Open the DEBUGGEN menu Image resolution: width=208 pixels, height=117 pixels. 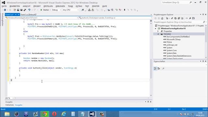[x=60, y=6]
